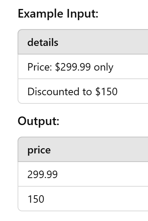Viewport: 148px width, 221px height.
Task: Click the "$299.99" amount in details table
Action: coord(73,67)
